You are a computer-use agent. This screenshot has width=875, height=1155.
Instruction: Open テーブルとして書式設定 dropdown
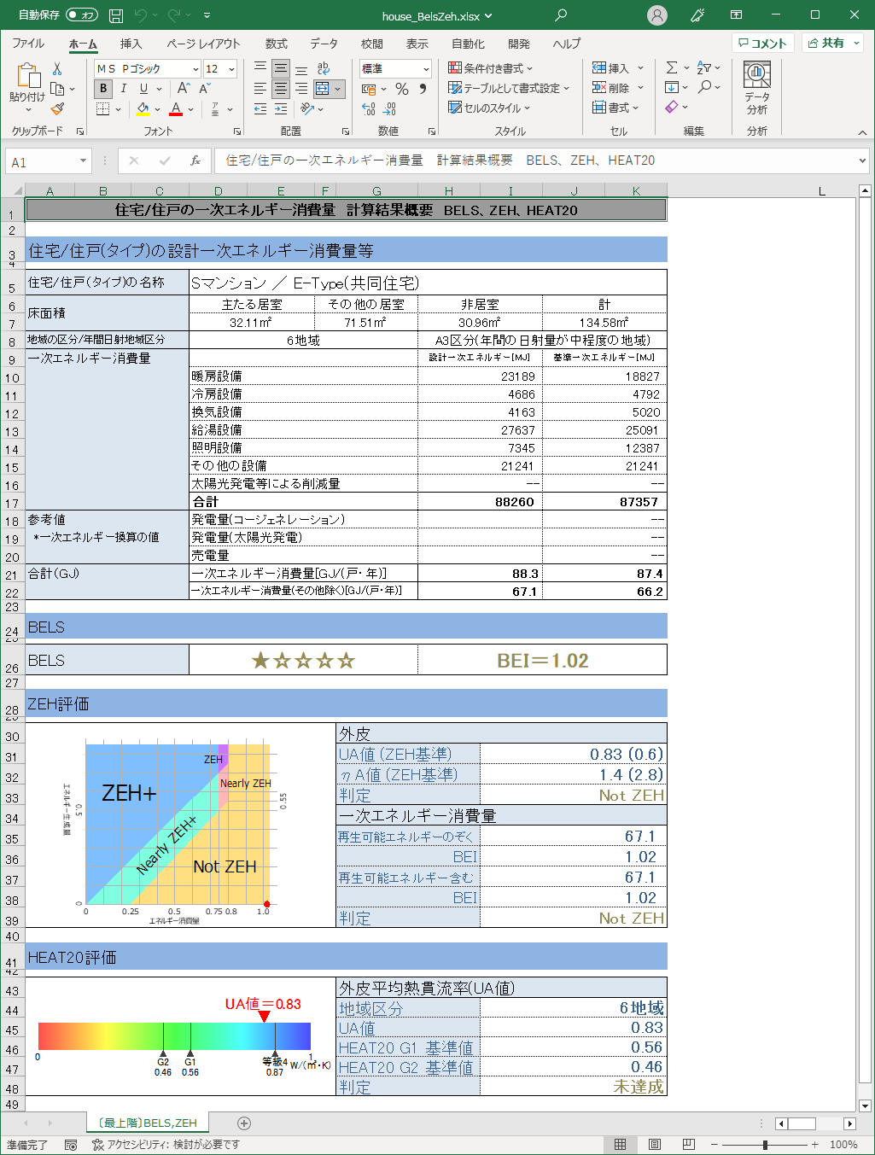click(509, 88)
